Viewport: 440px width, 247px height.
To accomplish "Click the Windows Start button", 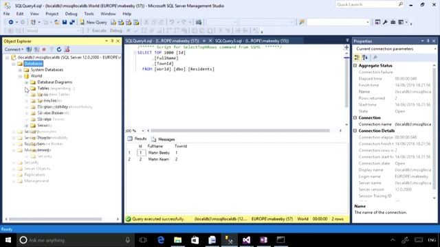I will click(x=8, y=240).
